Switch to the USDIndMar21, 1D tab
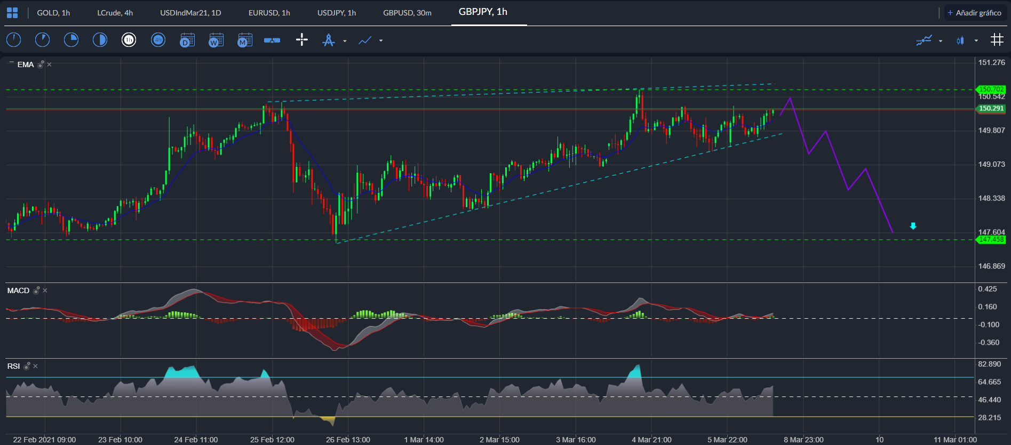Image resolution: width=1011 pixels, height=445 pixels. coord(190,13)
